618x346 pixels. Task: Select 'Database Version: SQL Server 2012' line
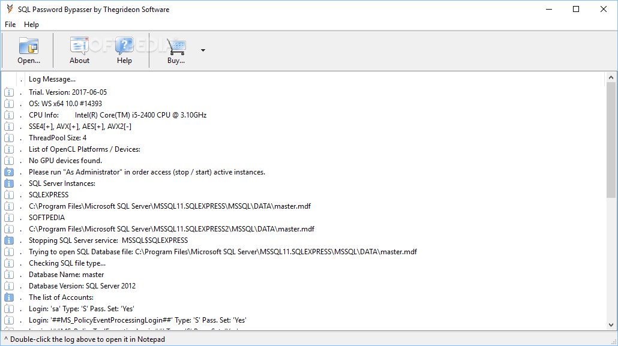[x=82, y=287]
